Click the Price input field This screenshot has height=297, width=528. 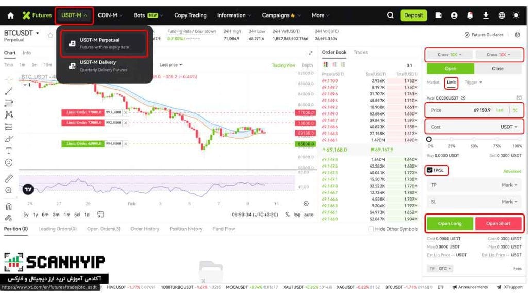pyautogui.click(x=474, y=110)
